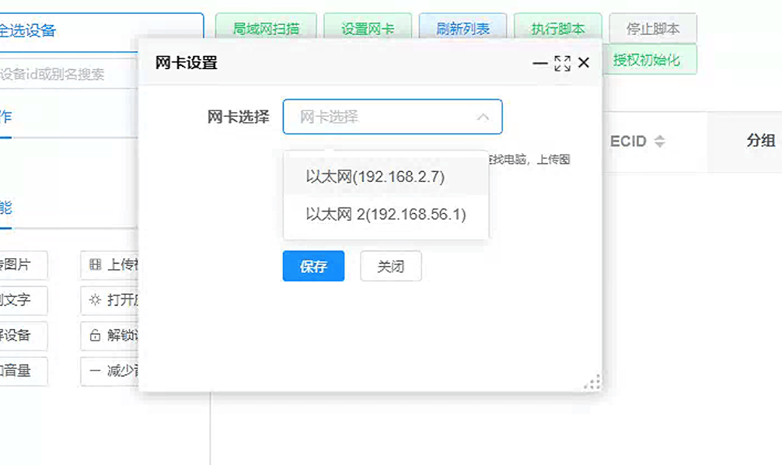The height and width of the screenshot is (465, 782).
Task: Minimize the 网卡设置 dialog
Action: click(540, 63)
